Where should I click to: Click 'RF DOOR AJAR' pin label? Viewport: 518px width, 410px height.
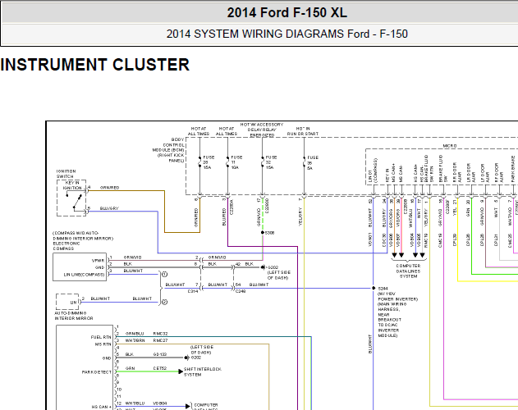(x=499, y=173)
